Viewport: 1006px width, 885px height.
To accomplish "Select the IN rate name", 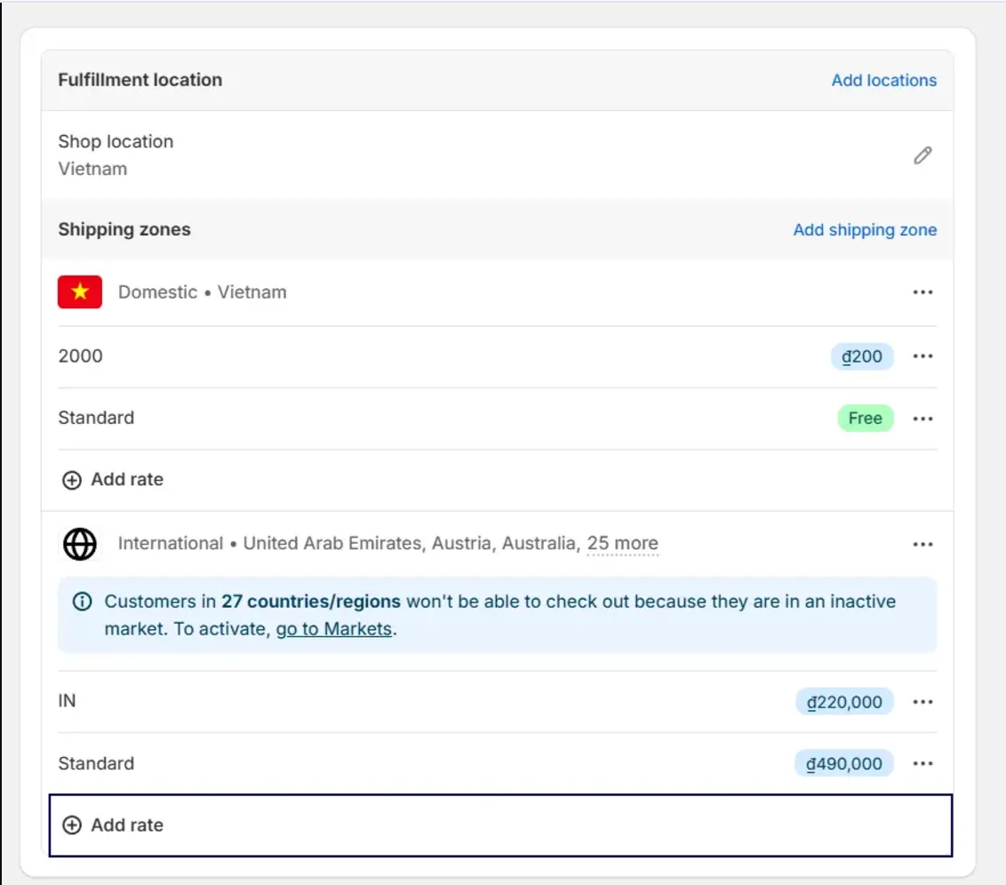I will [67, 701].
